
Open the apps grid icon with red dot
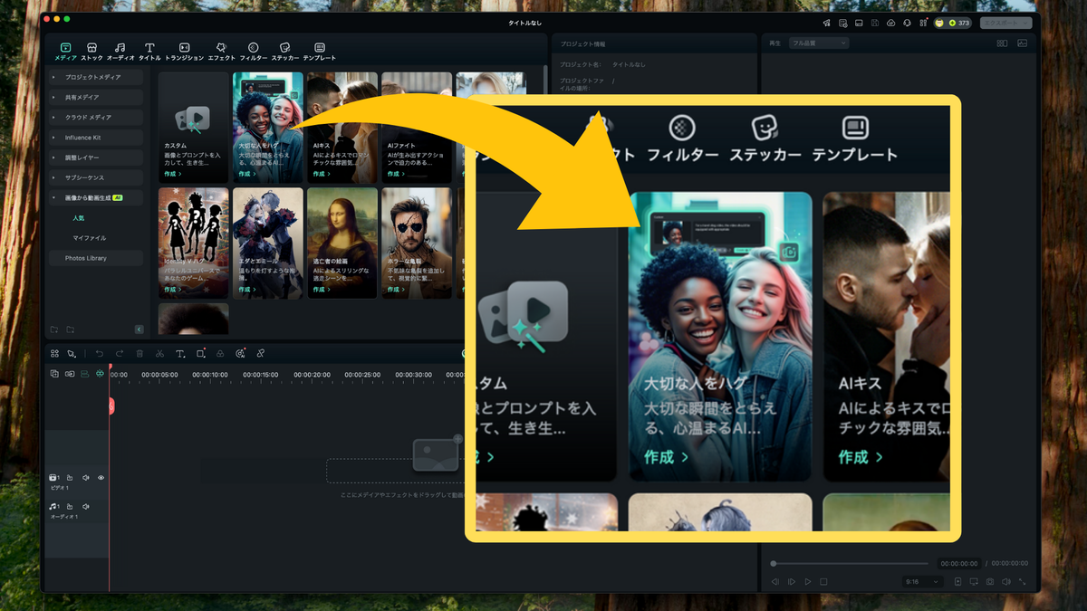pos(923,23)
